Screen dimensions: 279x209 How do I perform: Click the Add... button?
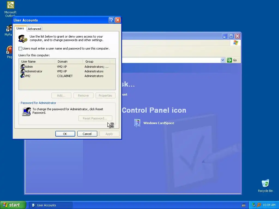(61, 96)
